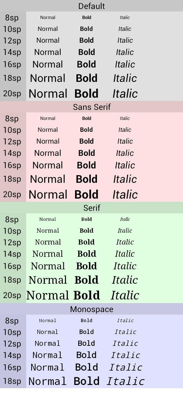Select the 8sp Normal sample under Default
The height and width of the screenshot is (404, 183).
click(48, 18)
